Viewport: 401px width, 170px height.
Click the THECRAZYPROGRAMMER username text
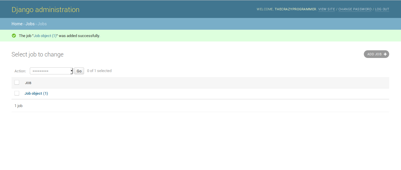tap(295, 9)
